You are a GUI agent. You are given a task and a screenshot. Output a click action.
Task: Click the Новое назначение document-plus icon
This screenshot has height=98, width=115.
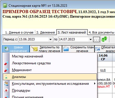coord(7,49)
